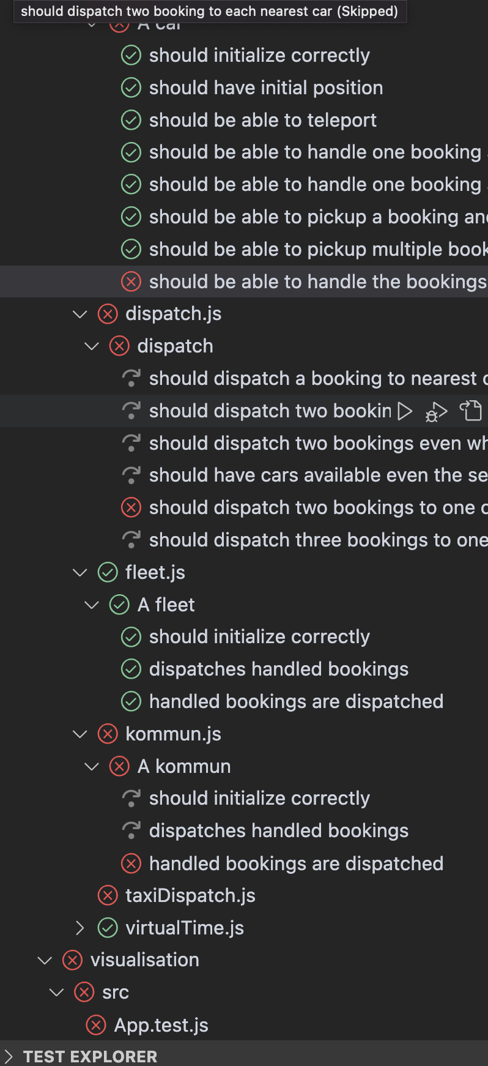The image size is (488, 1066).
Task: Run the 'should dispatch two bookings' test
Action: (x=405, y=411)
